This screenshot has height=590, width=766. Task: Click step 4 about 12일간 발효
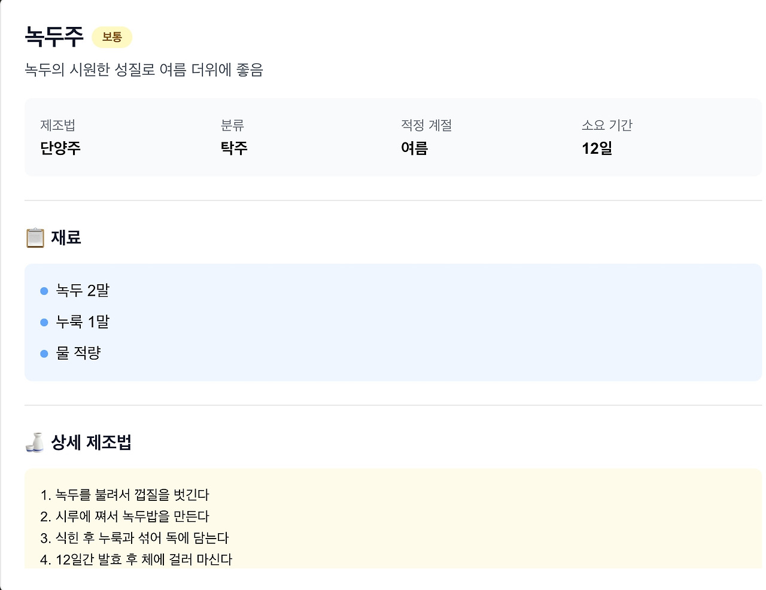point(136,559)
